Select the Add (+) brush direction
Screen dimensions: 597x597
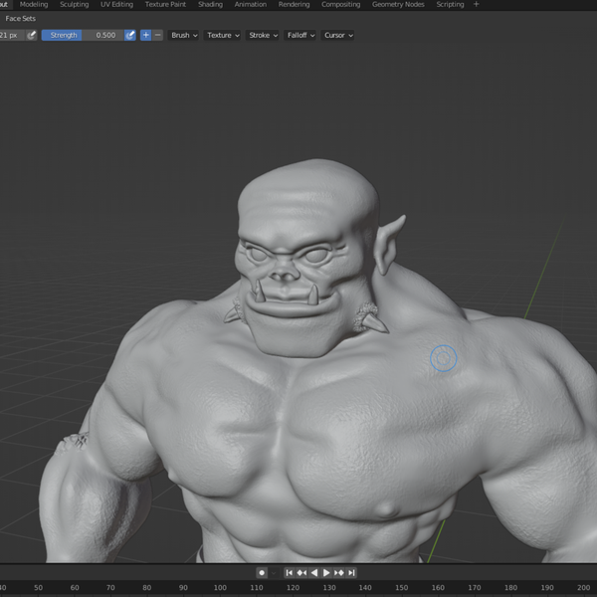pos(145,35)
